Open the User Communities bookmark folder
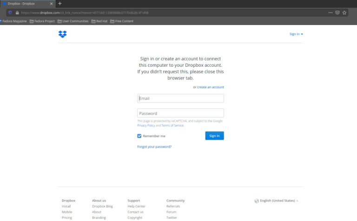The image size is (357, 221). (x=73, y=21)
